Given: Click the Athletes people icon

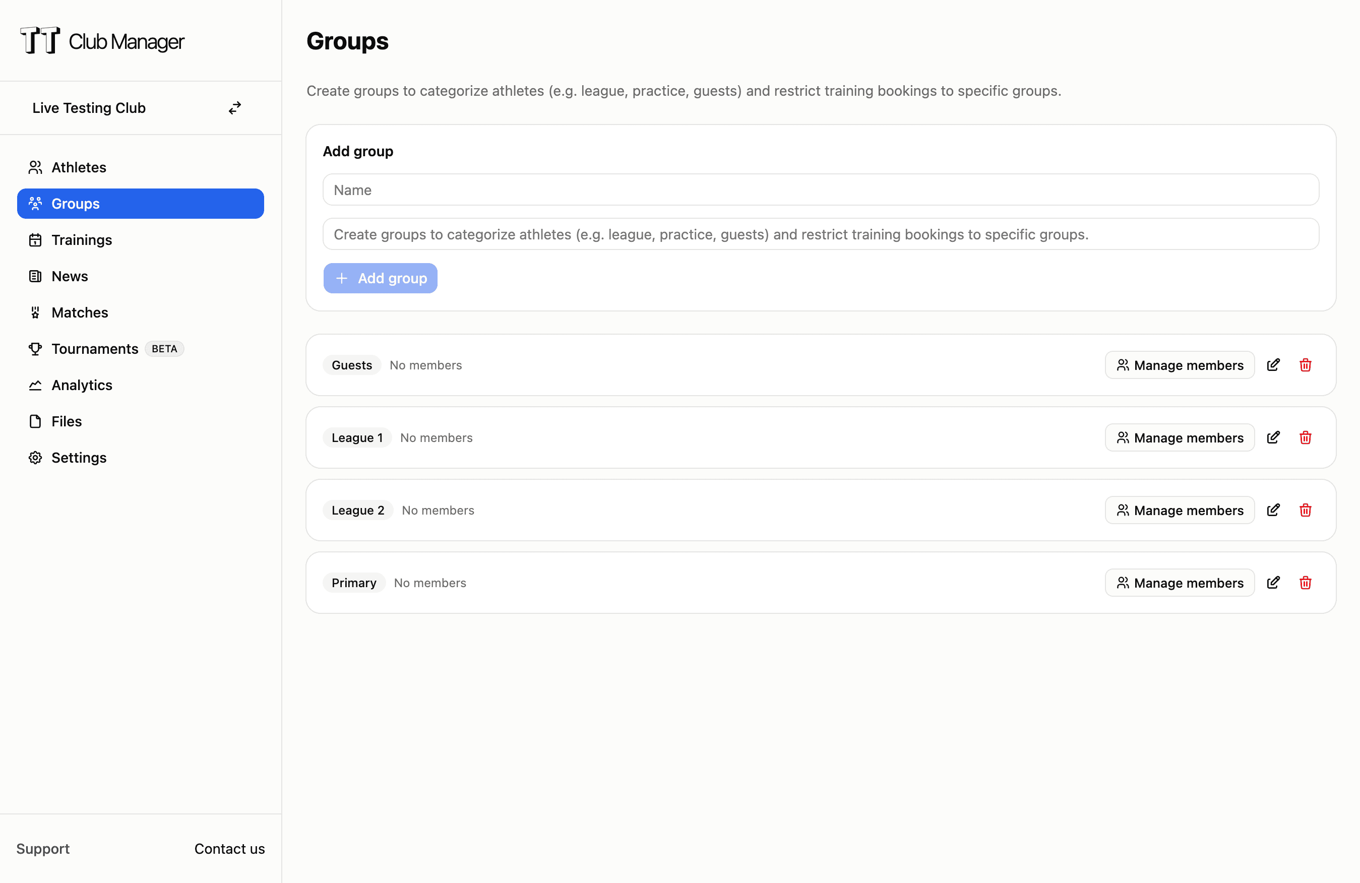Looking at the screenshot, I should coord(35,167).
